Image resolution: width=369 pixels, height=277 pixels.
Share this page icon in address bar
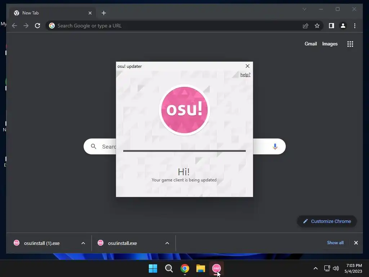(306, 26)
